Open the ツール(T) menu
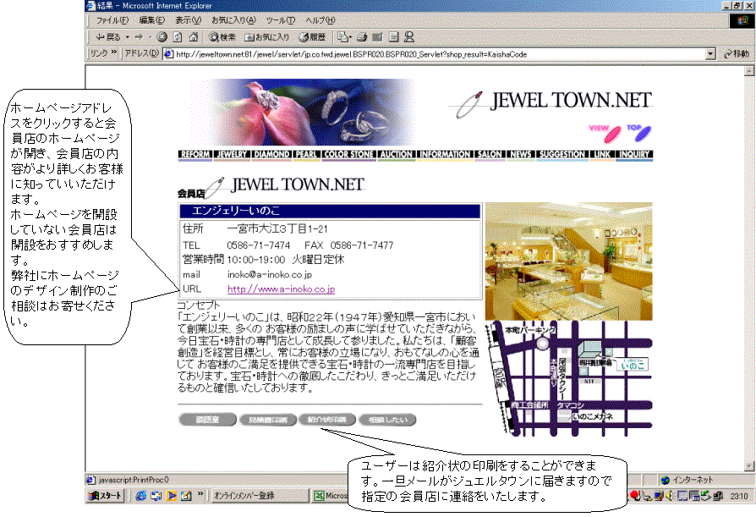 280,20
